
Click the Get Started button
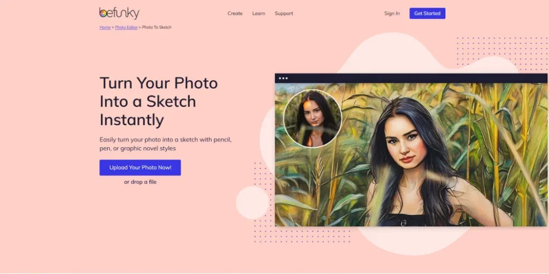pyautogui.click(x=427, y=13)
